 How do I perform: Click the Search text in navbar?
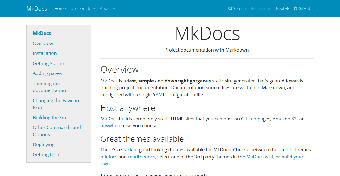click(x=239, y=8)
